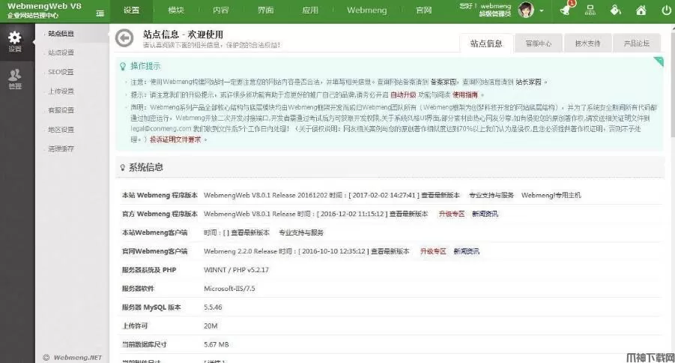
Task: Click 查看最新版本 in 本站 Webmeng 程序版本 row
Action: tap(441, 195)
